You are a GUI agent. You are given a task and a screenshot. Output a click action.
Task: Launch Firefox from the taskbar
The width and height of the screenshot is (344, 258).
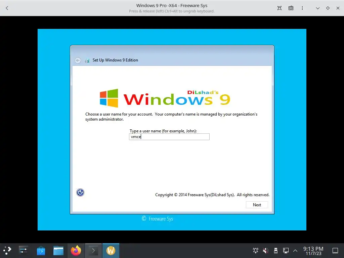[76, 250]
